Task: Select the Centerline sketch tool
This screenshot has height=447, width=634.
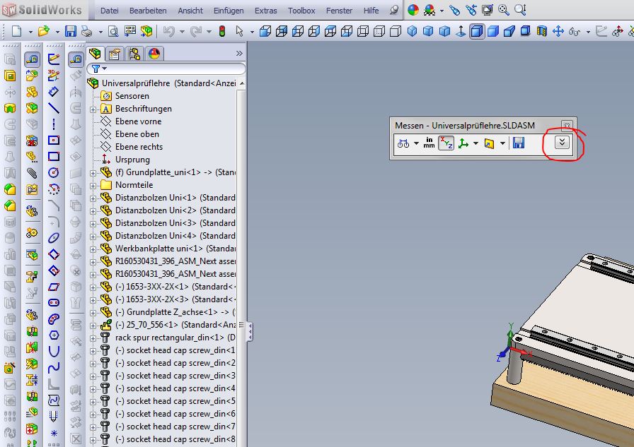Action: click(x=53, y=124)
